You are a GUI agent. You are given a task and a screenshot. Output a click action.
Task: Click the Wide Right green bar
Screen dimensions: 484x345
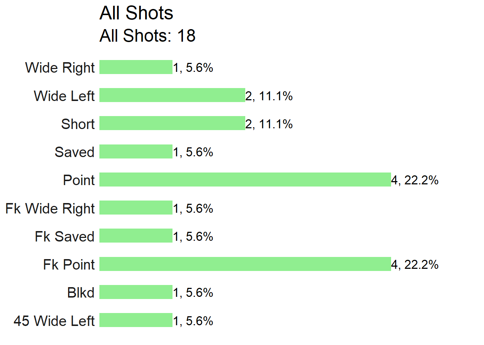point(136,67)
